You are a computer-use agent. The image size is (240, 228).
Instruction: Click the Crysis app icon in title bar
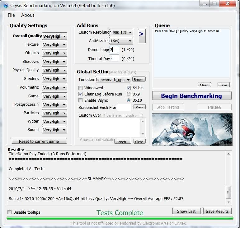6,5
